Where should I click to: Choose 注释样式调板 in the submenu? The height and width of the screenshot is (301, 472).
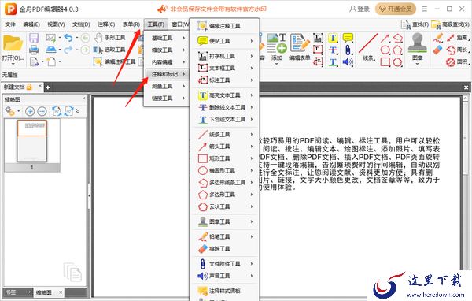tap(224, 291)
